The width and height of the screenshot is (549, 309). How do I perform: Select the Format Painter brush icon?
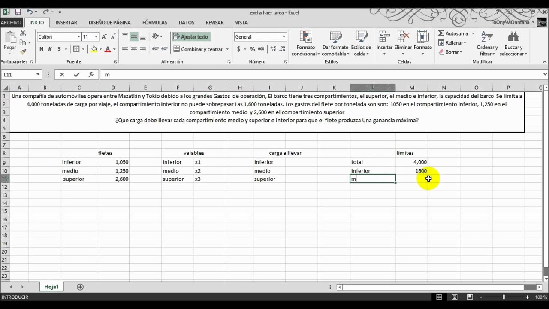coord(23,51)
